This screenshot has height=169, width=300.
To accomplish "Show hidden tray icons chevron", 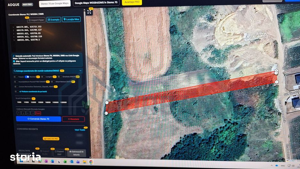I will coord(272,165).
